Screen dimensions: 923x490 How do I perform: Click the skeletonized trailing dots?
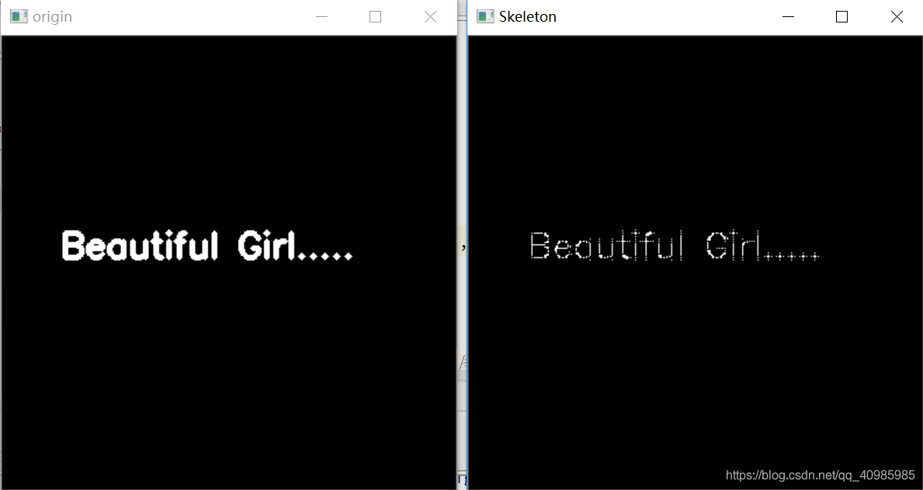tap(793, 256)
